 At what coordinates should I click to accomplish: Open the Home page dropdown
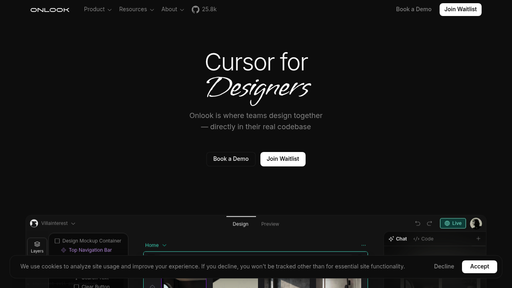click(x=156, y=245)
